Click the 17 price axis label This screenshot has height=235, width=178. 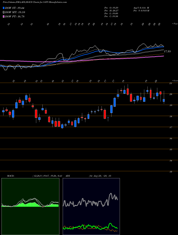click(171, 127)
